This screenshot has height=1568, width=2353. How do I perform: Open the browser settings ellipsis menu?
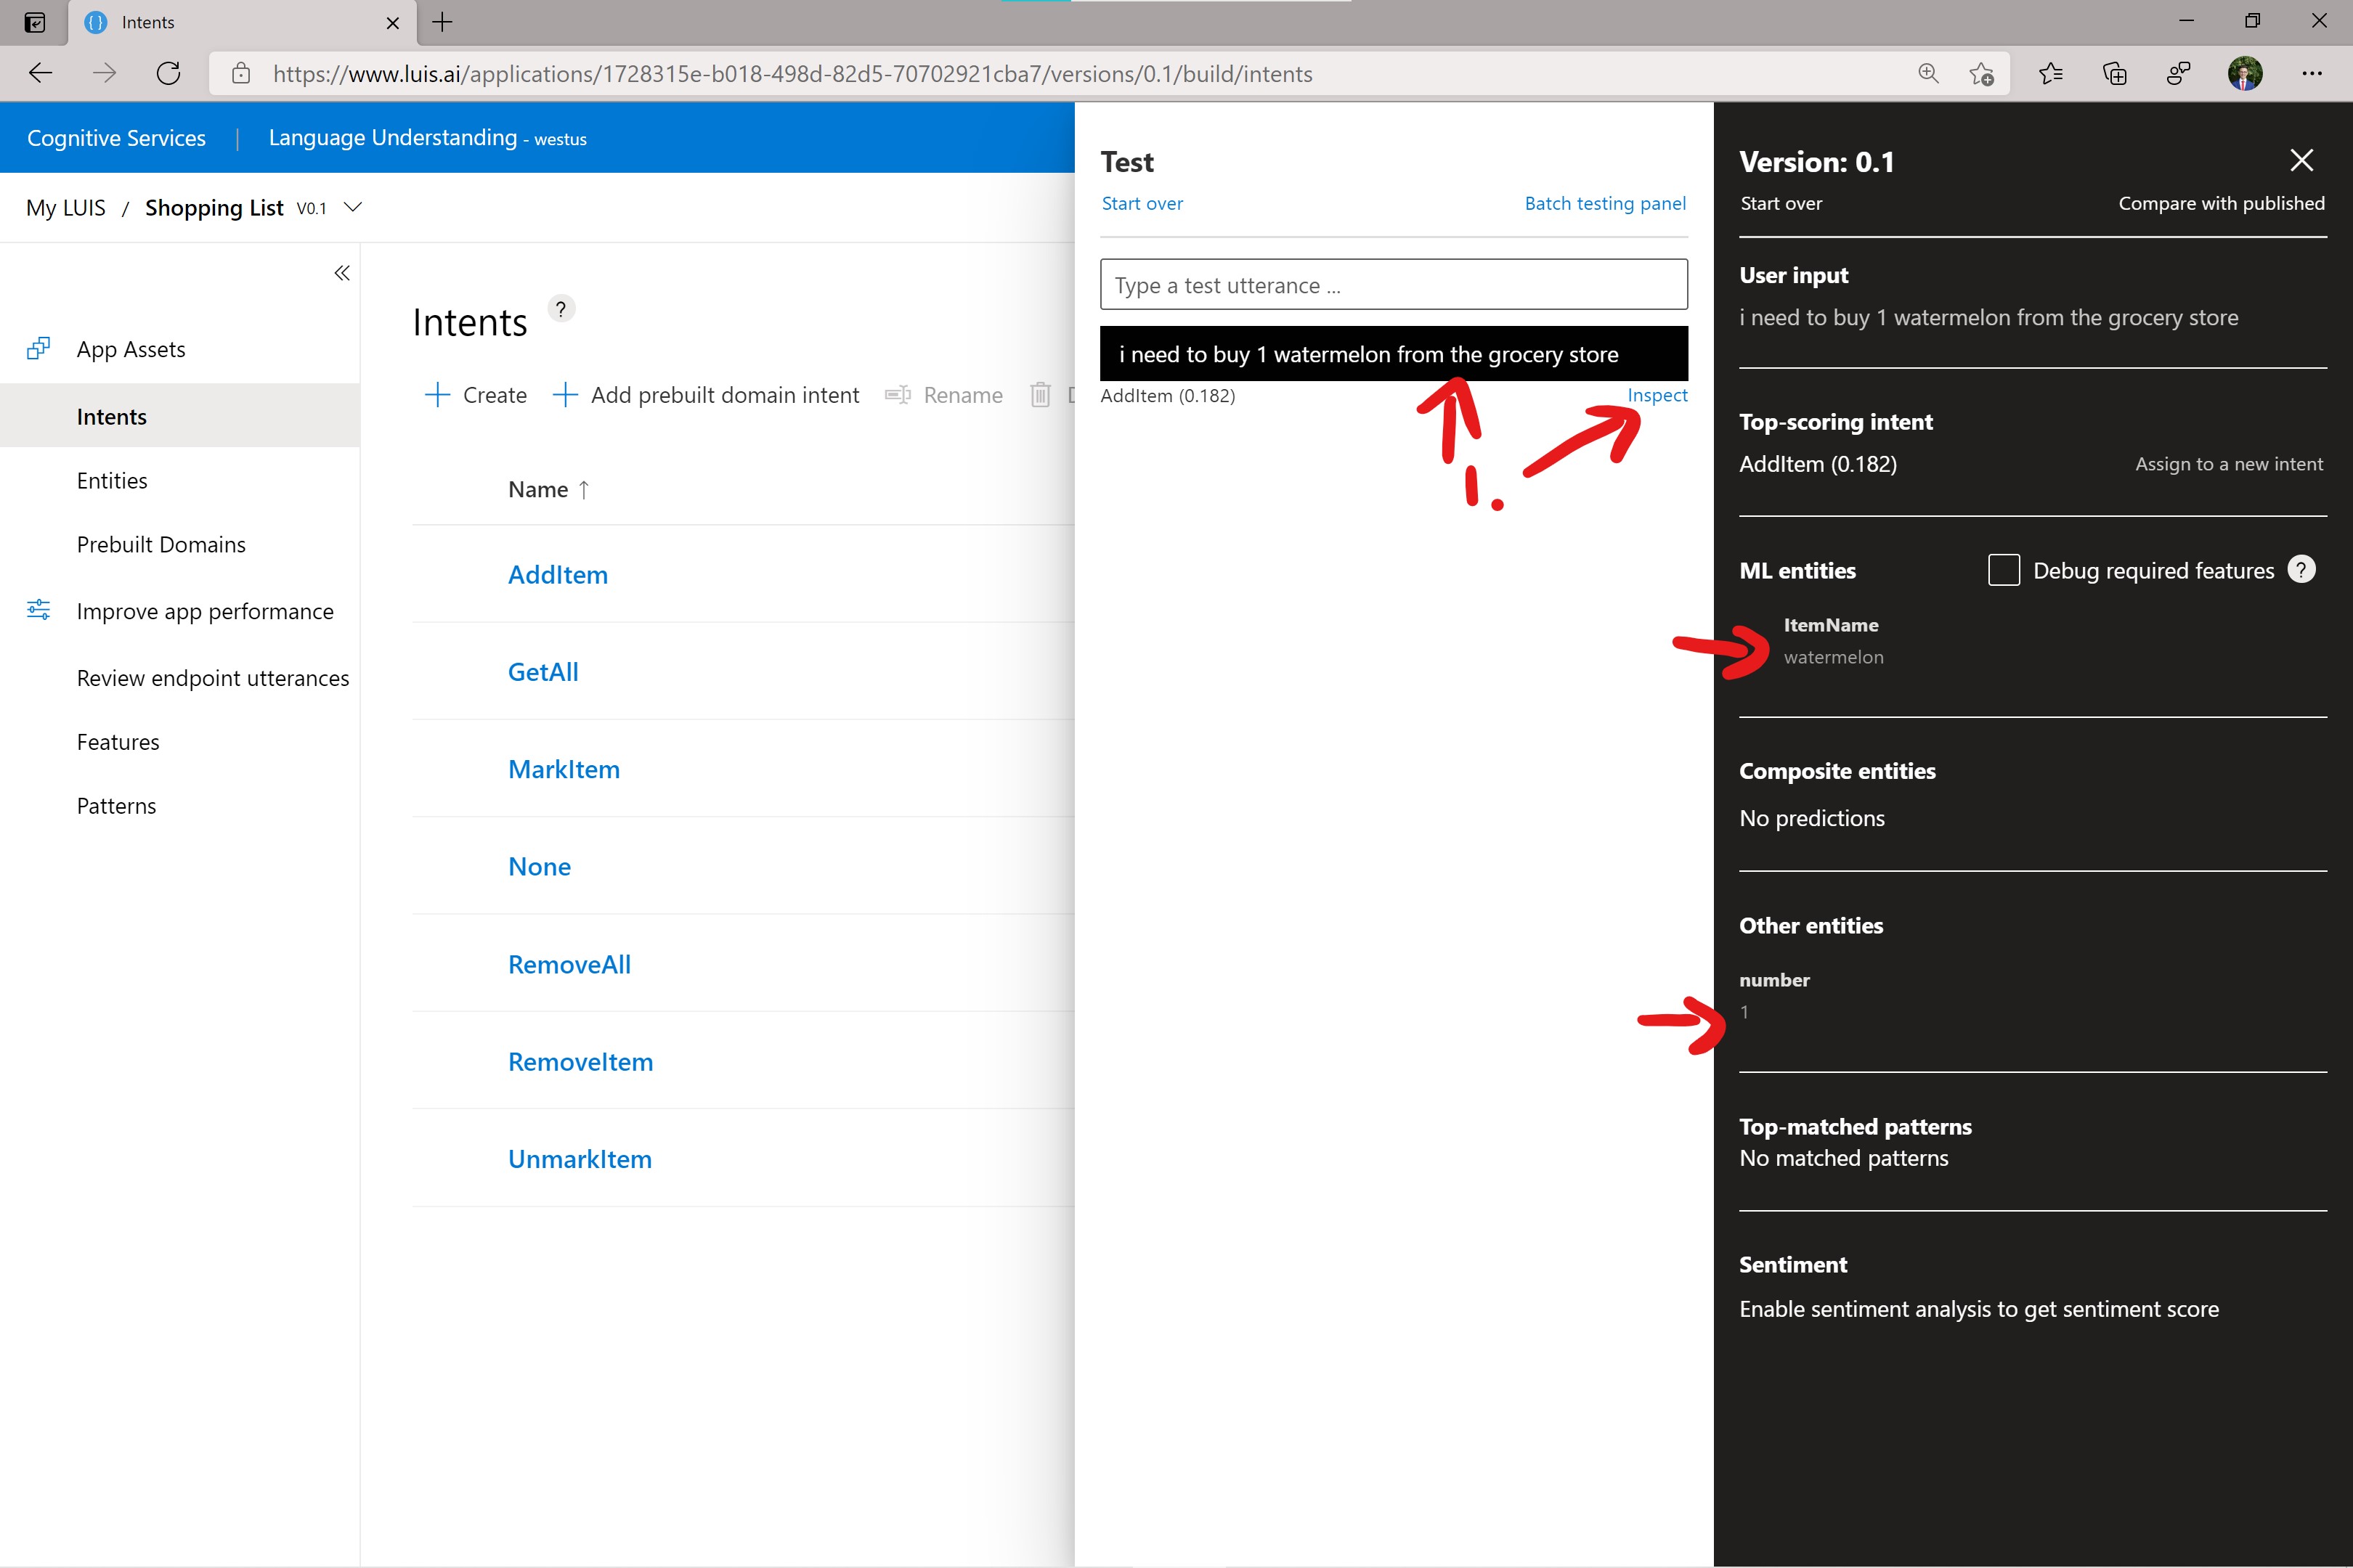pos(2311,74)
